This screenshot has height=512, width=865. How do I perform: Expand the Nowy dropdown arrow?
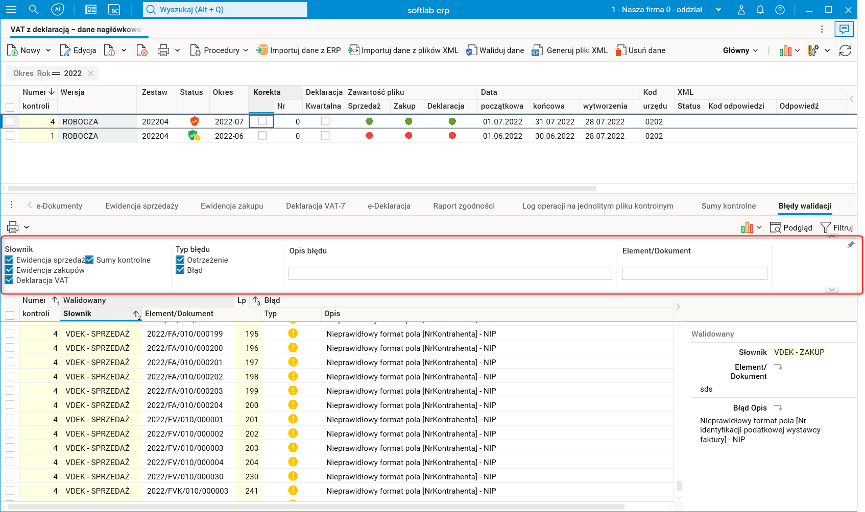click(49, 50)
